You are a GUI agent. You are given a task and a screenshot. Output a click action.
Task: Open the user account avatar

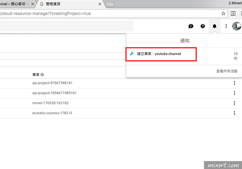click(x=236, y=26)
